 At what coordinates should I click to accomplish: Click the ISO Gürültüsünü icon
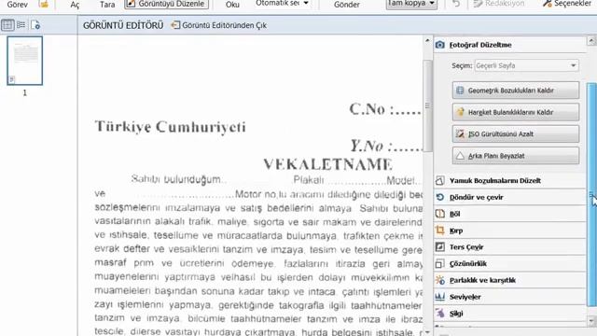(460, 133)
